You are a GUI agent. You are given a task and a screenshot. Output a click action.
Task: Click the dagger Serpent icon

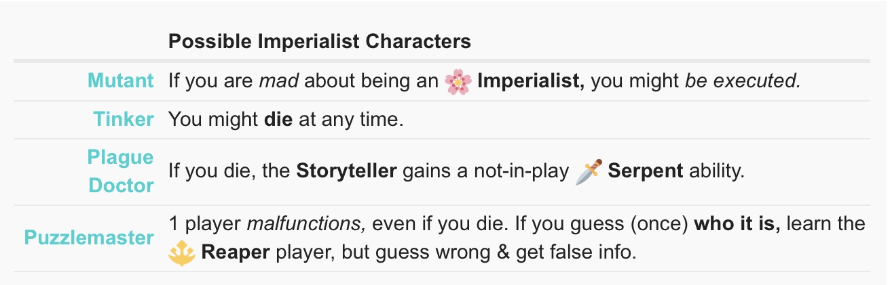pos(587,171)
